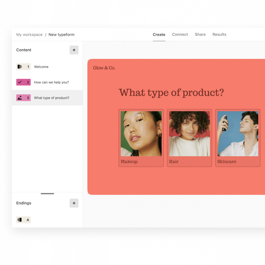The image size is (265, 265).
Task: Select the Welcome item label in Content list
Action: click(x=41, y=67)
